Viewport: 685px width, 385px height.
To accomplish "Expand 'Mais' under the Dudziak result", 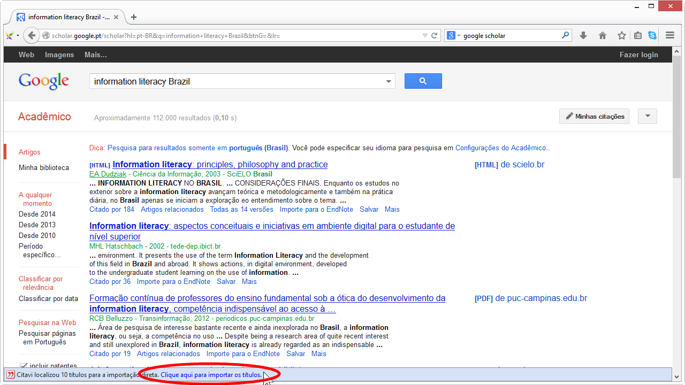I will (392, 210).
